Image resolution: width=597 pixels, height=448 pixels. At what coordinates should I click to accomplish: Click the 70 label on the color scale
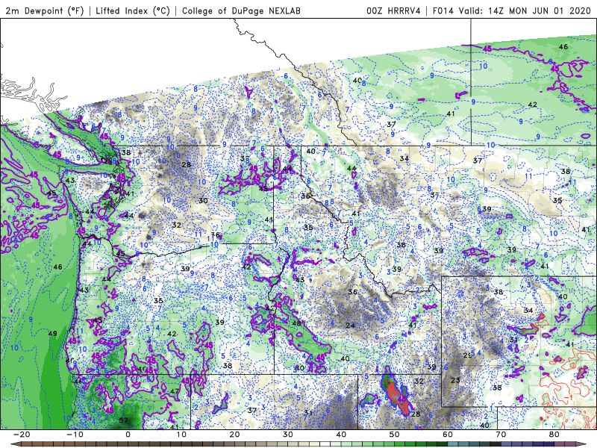[x=501, y=435]
